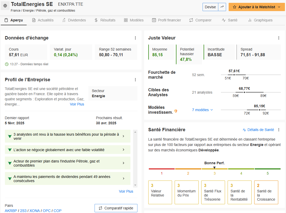Open Juste Valeur three-dot menu

(279, 38)
